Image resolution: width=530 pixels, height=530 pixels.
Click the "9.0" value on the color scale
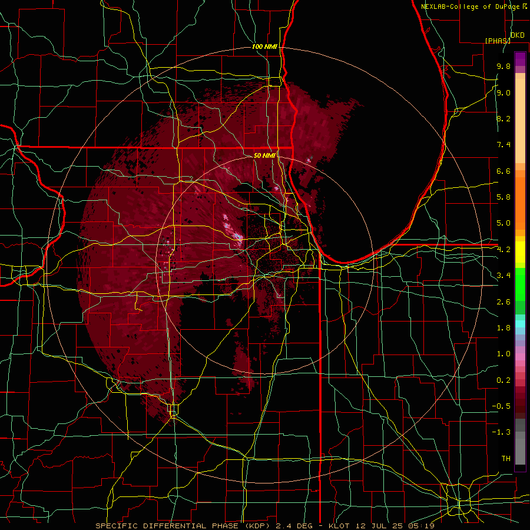503,92
